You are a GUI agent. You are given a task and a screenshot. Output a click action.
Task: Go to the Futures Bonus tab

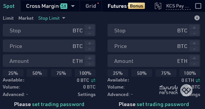pyautogui.click(x=126, y=6)
